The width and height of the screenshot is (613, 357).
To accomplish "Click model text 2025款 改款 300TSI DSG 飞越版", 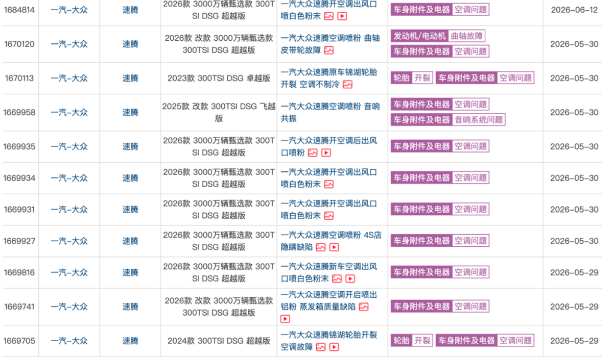I will point(219,112).
